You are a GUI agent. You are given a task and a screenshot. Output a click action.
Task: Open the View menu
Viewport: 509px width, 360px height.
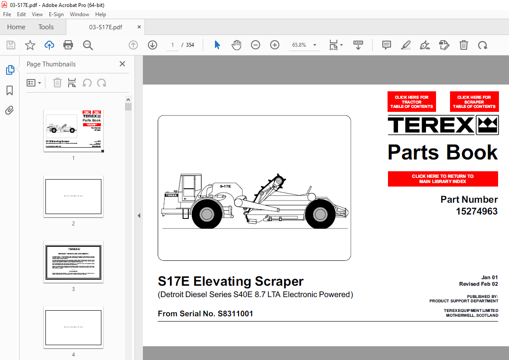[x=37, y=14]
